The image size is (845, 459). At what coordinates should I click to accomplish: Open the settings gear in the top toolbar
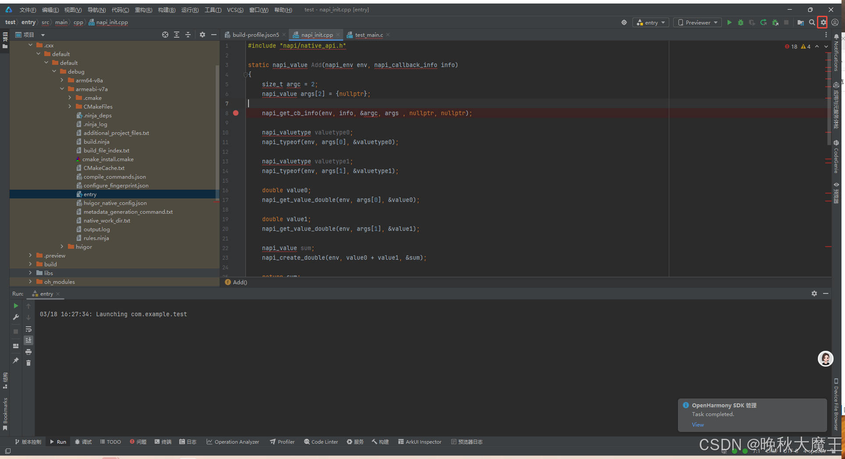pyautogui.click(x=823, y=22)
